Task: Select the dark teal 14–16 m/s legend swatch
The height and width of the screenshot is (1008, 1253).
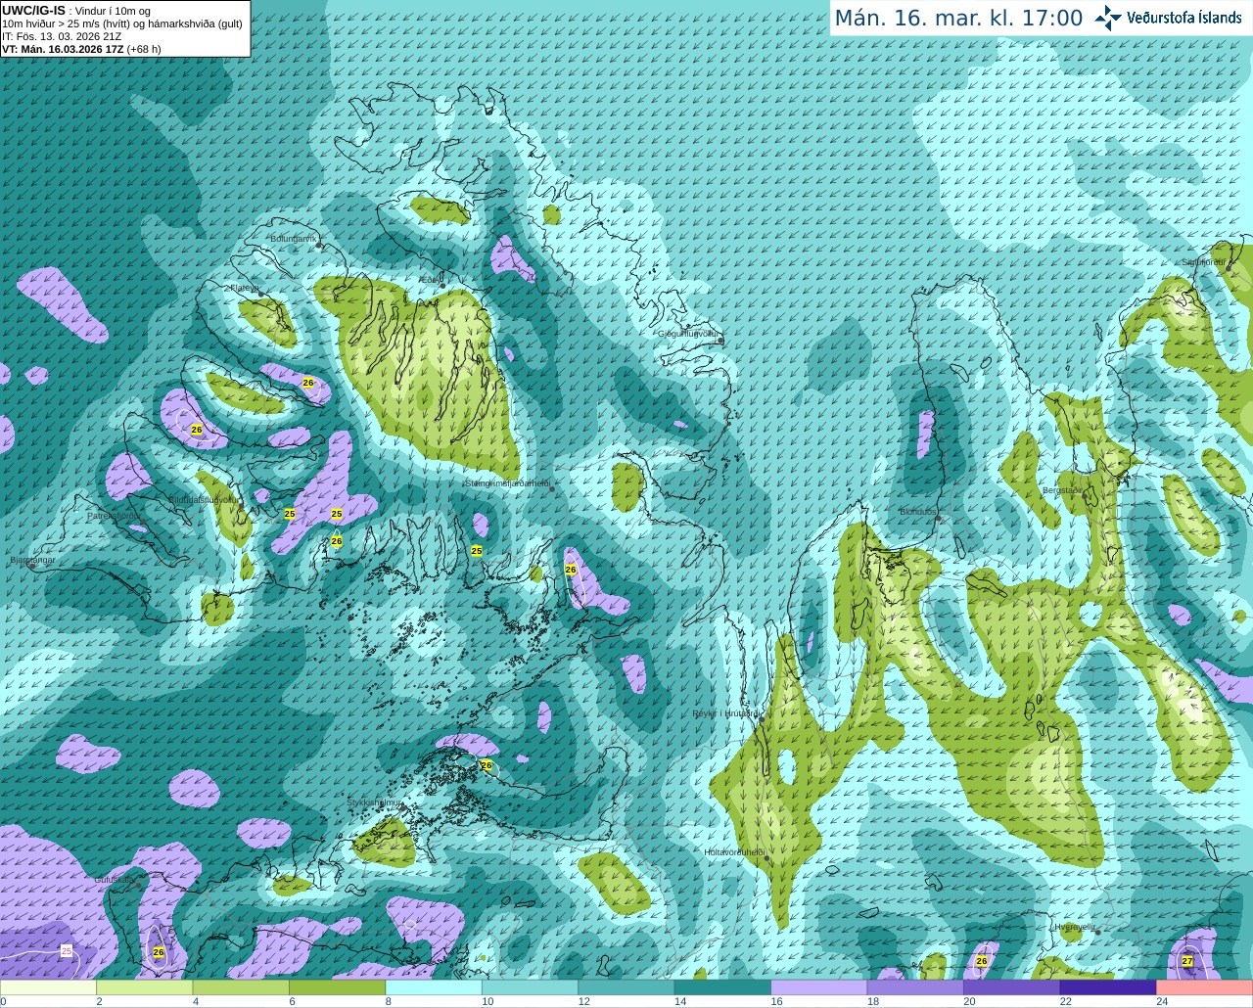Action: pyautogui.click(x=723, y=987)
